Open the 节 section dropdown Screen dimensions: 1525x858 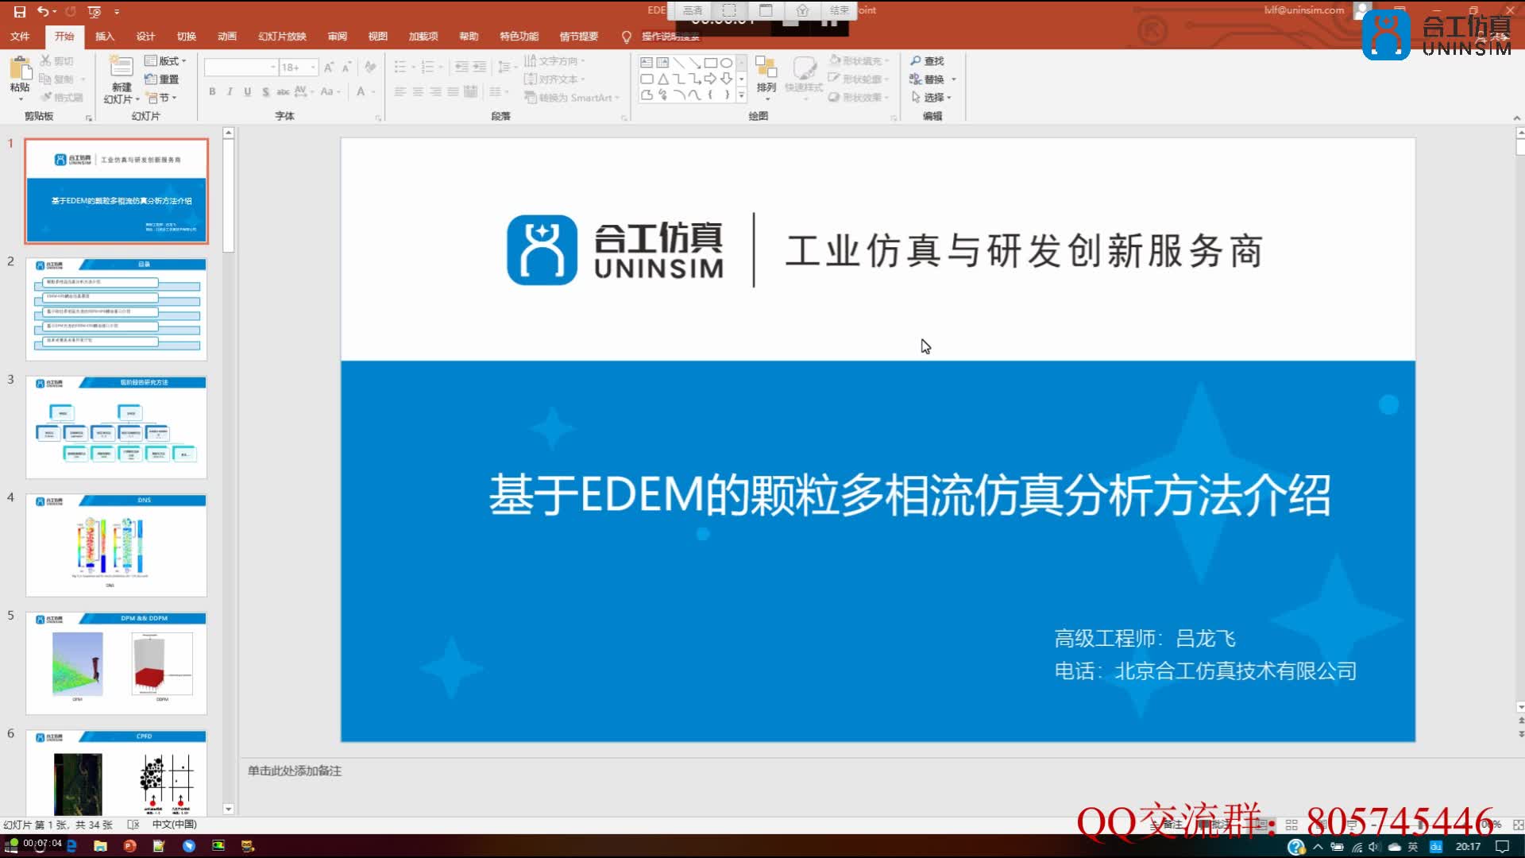[162, 98]
